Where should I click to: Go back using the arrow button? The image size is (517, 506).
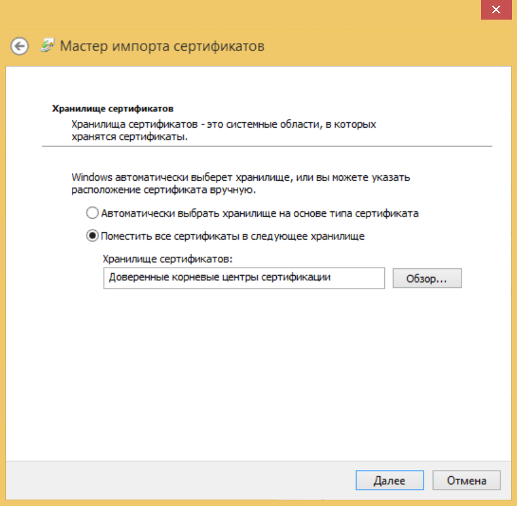[x=20, y=46]
